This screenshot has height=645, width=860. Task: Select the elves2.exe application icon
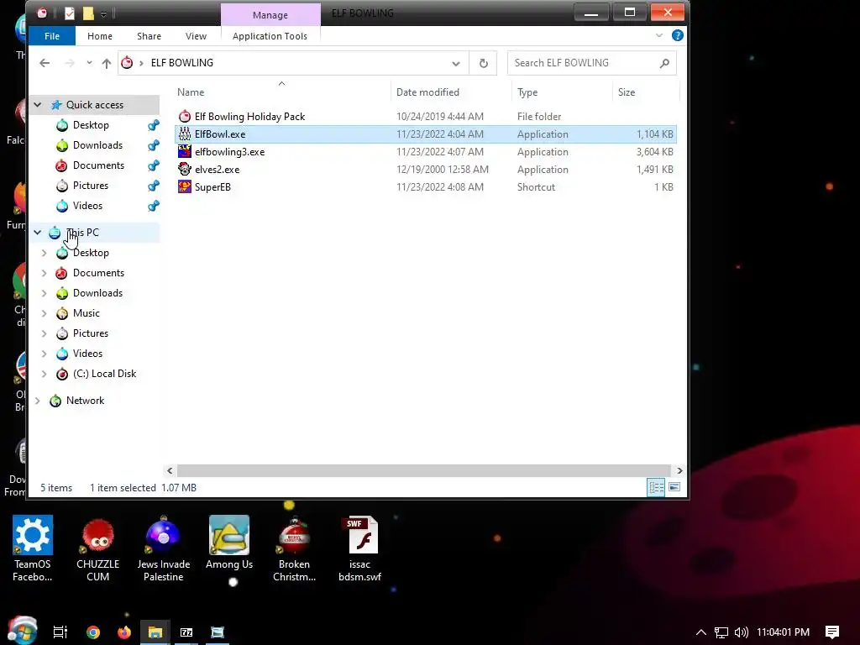click(x=185, y=169)
